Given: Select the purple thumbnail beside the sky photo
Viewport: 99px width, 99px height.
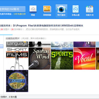Looking at the screenshot, I should 84,44.
